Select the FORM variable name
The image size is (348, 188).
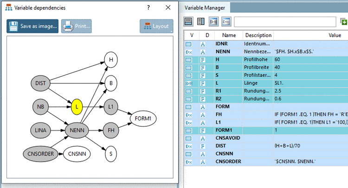click(x=222, y=107)
